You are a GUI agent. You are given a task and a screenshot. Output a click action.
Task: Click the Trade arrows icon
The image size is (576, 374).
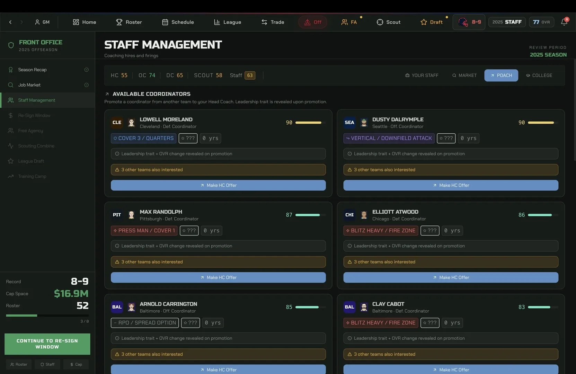pyautogui.click(x=264, y=22)
